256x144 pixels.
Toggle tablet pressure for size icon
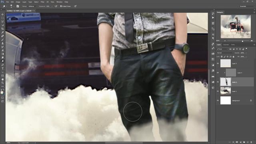tap(75, 6)
